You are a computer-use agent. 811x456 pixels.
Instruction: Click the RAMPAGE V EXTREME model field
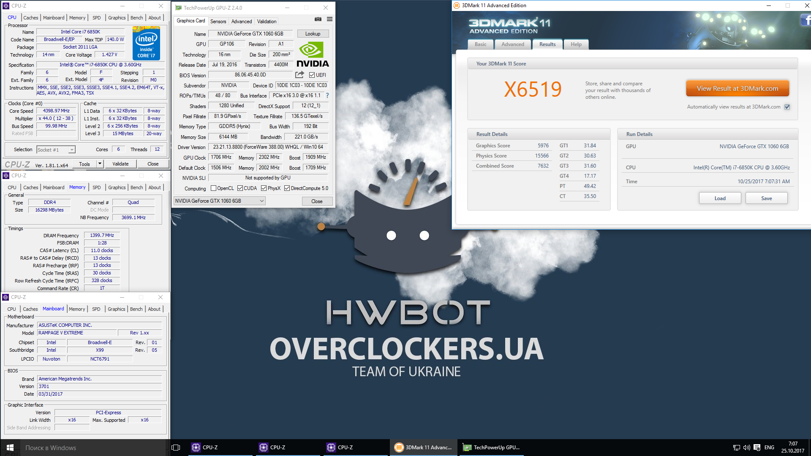[x=77, y=333]
